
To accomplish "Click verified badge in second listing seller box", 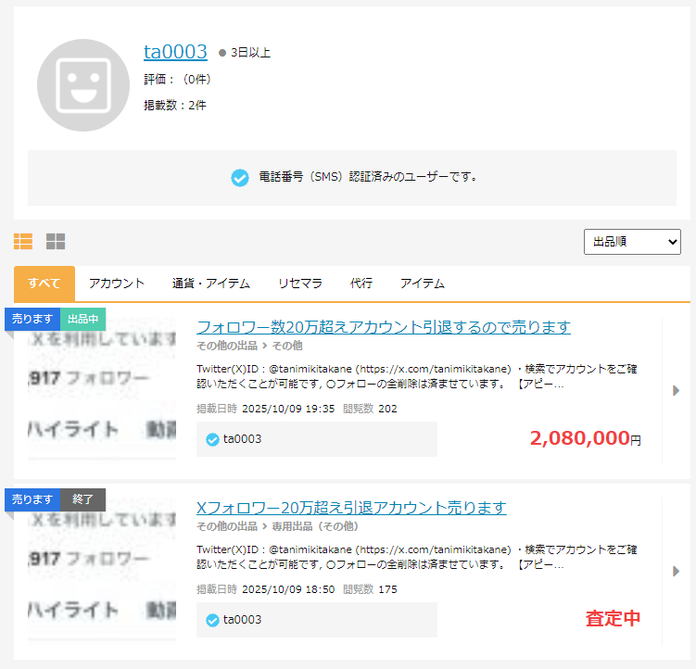I will [x=212, y=620].
